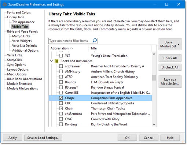This screenshot has height=145, width=187.
Task: Select Visible Tabs in the tree
Action: click(20, 27)
